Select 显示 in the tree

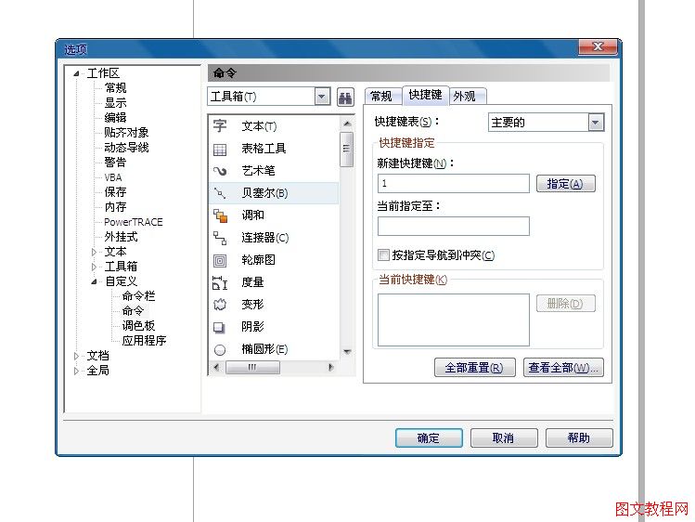pos(115,103)
